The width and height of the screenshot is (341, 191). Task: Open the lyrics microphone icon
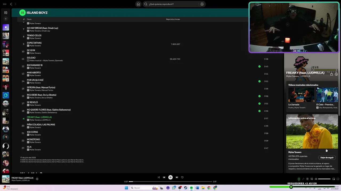[303, 179]
